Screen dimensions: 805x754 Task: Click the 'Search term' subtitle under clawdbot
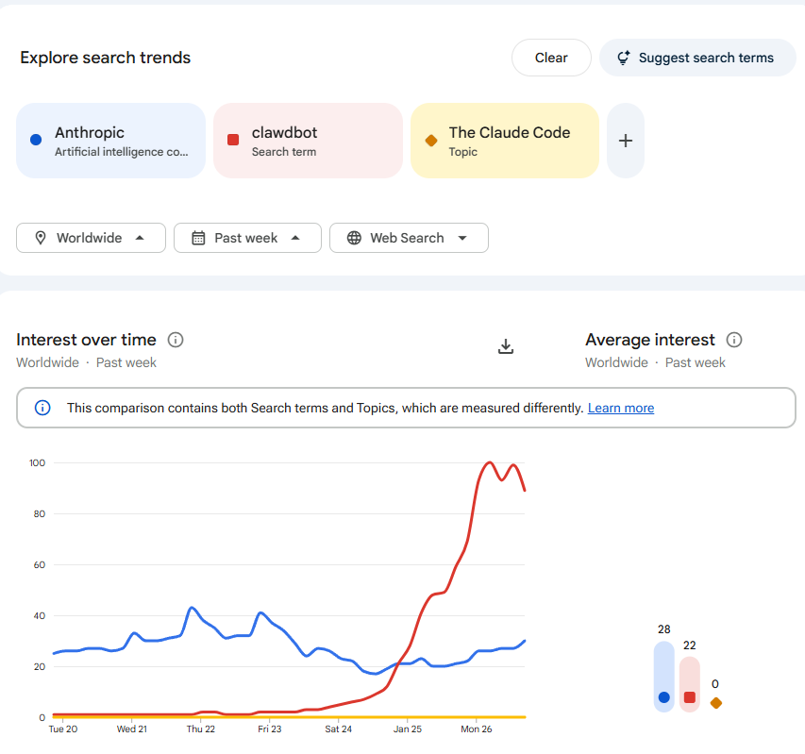[284, 152]
